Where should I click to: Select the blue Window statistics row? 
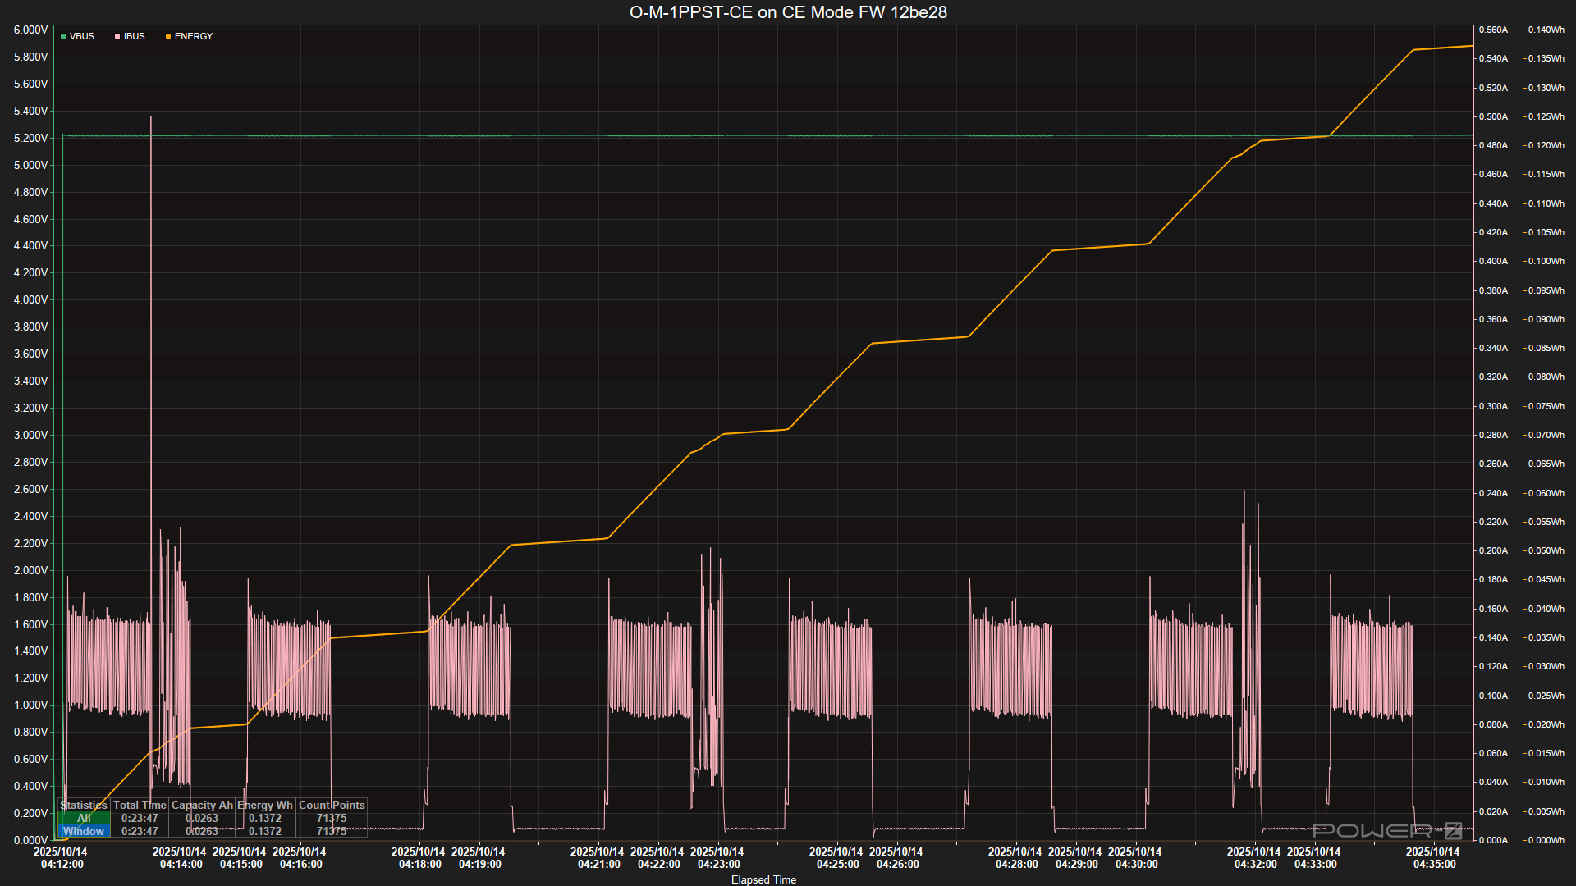click(84, 831)
